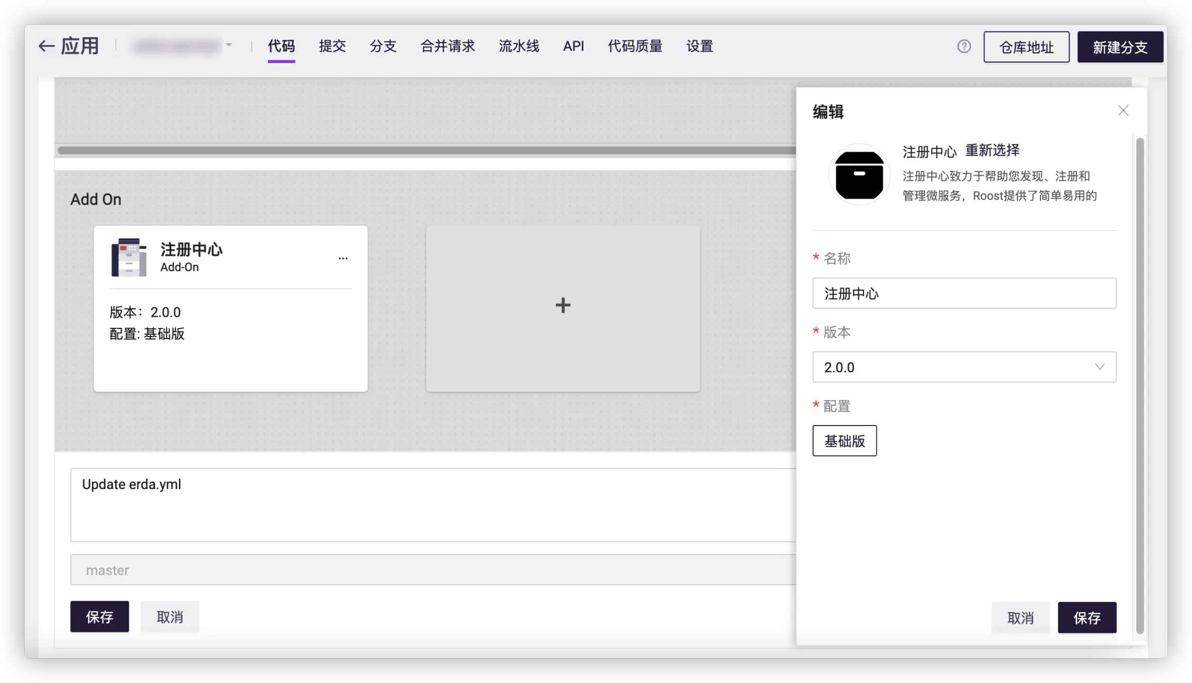Image resolution: width=1192 pixels, height=683 pixels.
Task: Click the plus icon to add an Add-On
Action: coord(563,306)
